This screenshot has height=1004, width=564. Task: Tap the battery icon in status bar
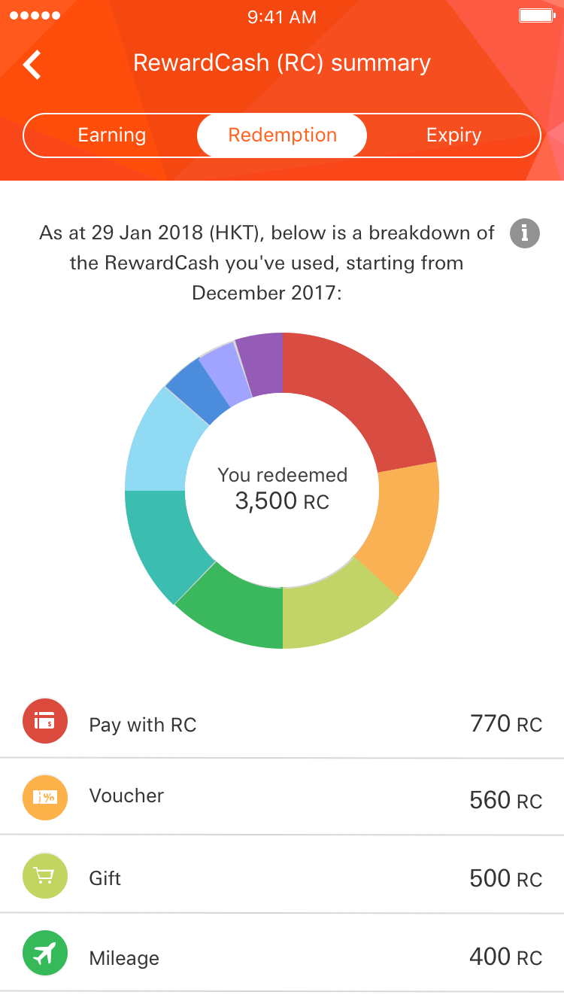pyautogui.click(x=537, y=16)
